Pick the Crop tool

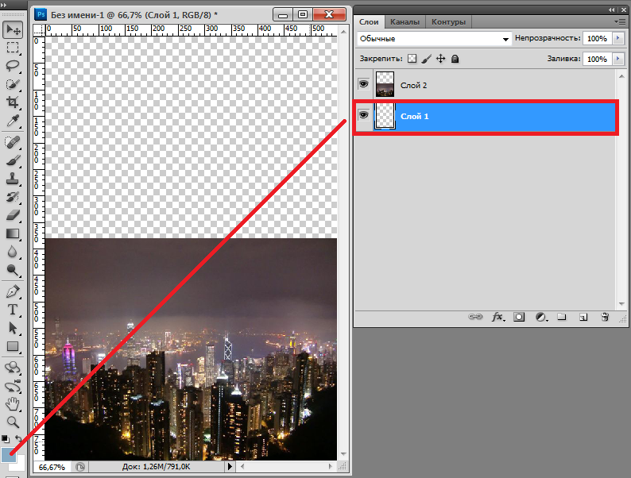pos(13,102)
